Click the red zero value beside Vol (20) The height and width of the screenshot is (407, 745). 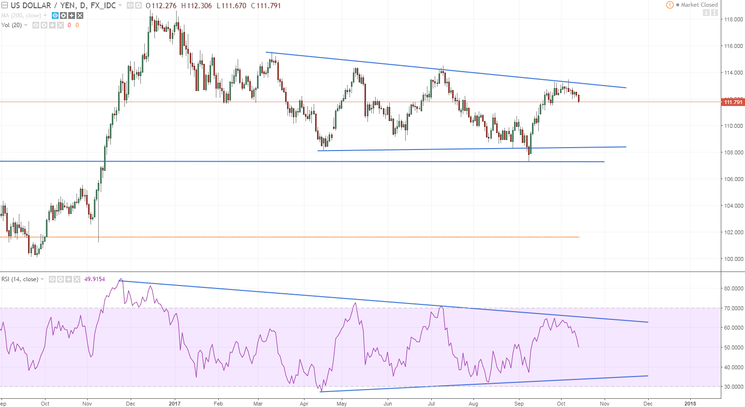pyautogui.click(x=69, y=25)
